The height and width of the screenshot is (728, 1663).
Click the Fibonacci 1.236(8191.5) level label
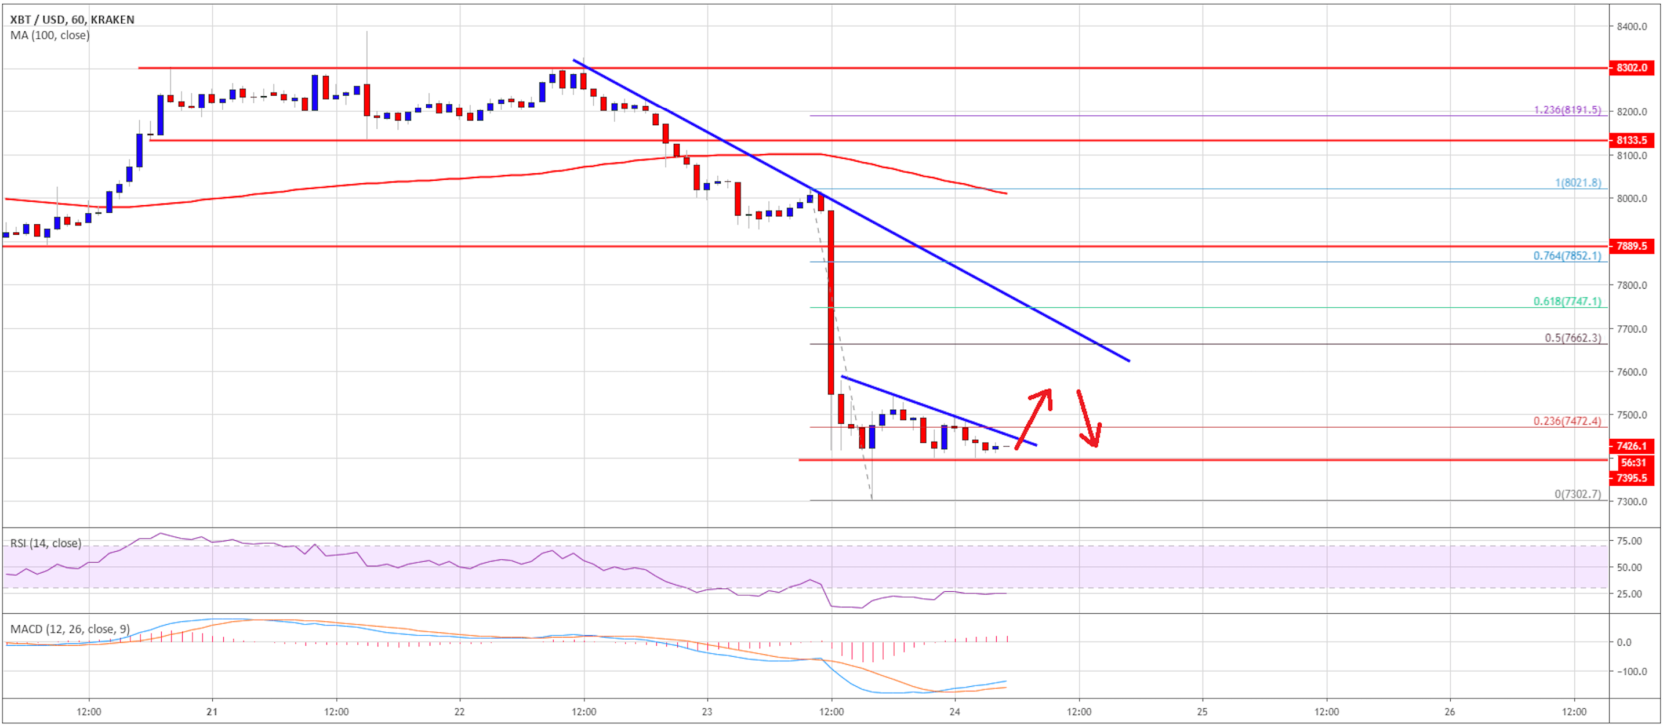(1567, 110)
